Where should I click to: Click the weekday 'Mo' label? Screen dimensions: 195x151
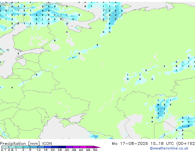point(115,144)
